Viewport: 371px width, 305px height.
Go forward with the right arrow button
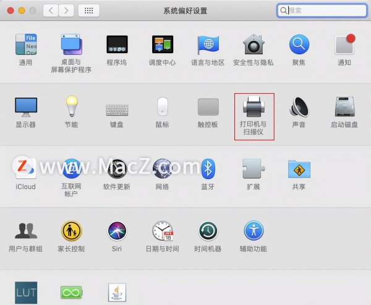click(66, 10)
